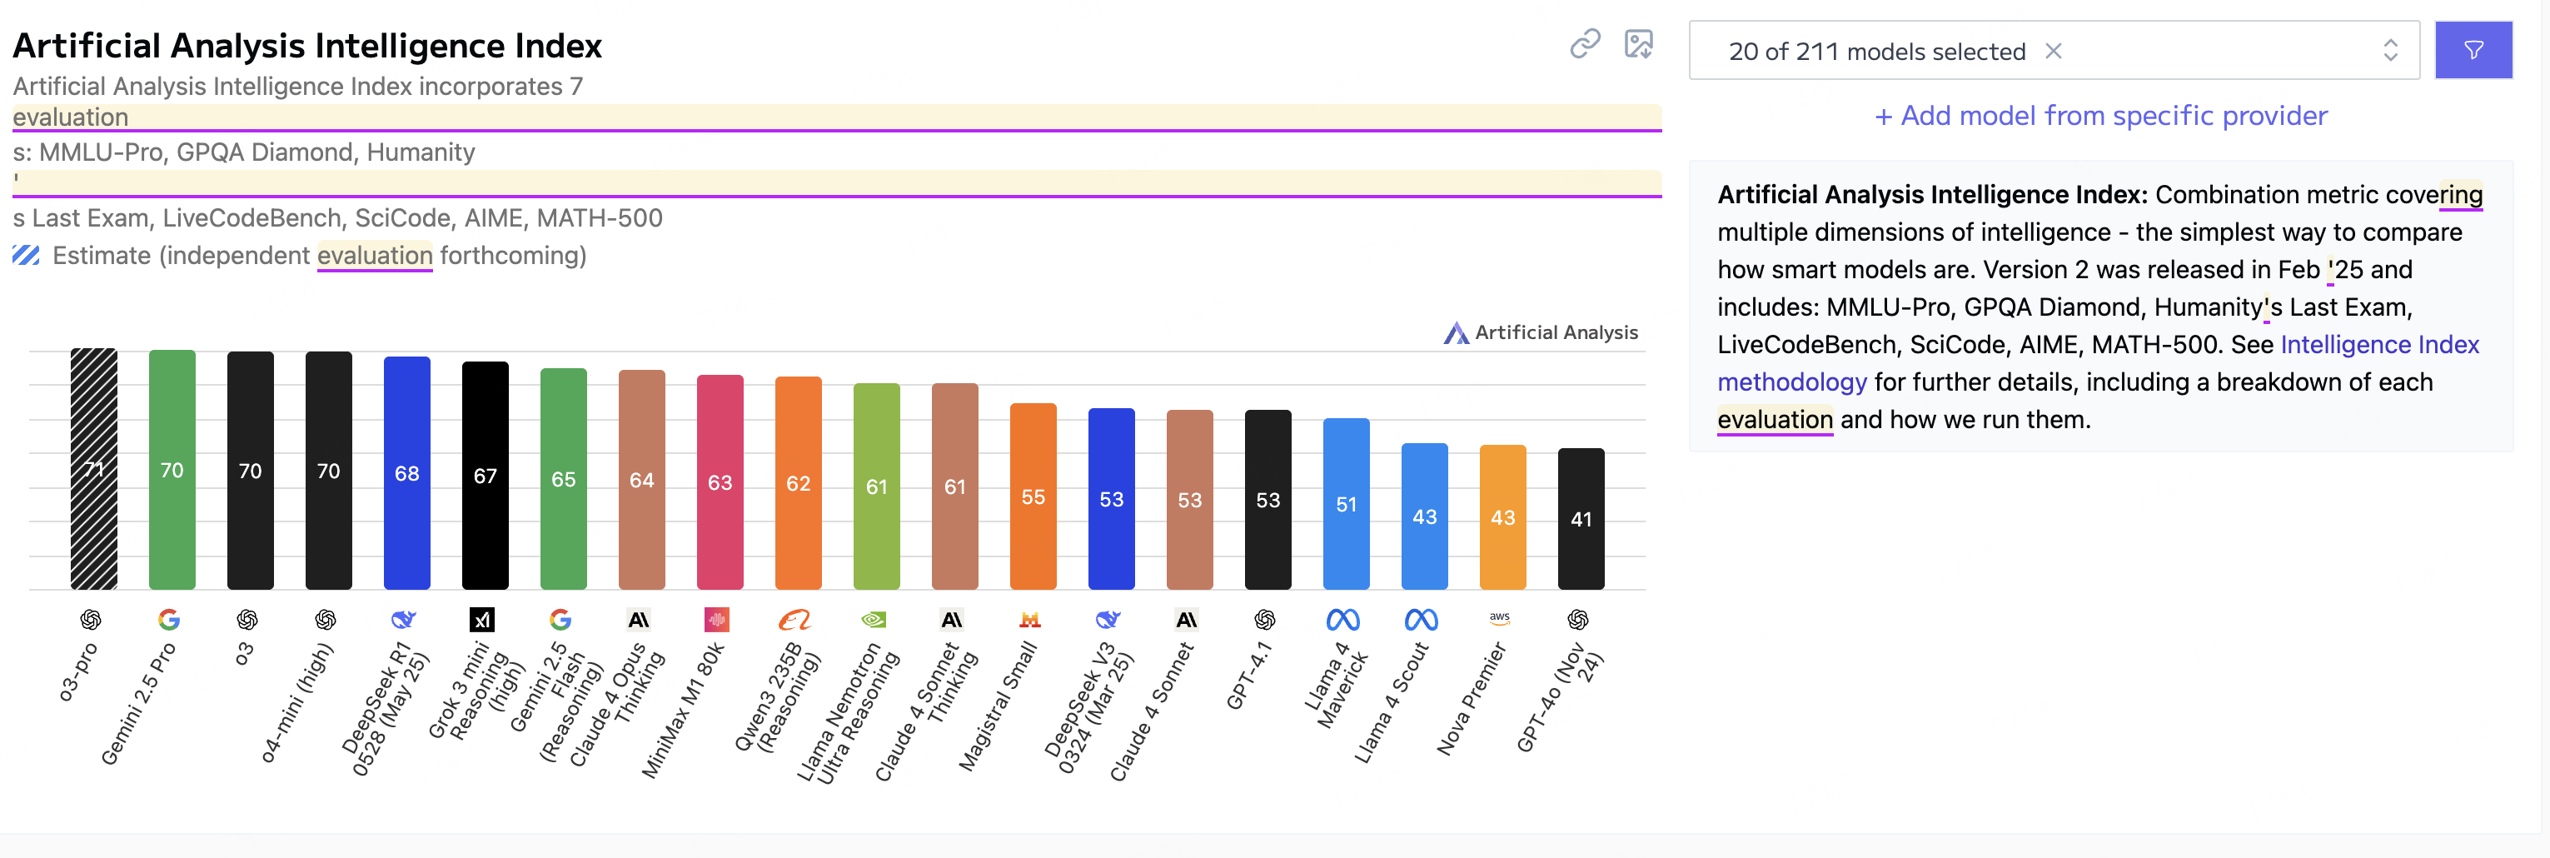Viewport: 2550px width, 858px height.
Task: Click the download chart image icon
Action: (x=1638, y=43)
